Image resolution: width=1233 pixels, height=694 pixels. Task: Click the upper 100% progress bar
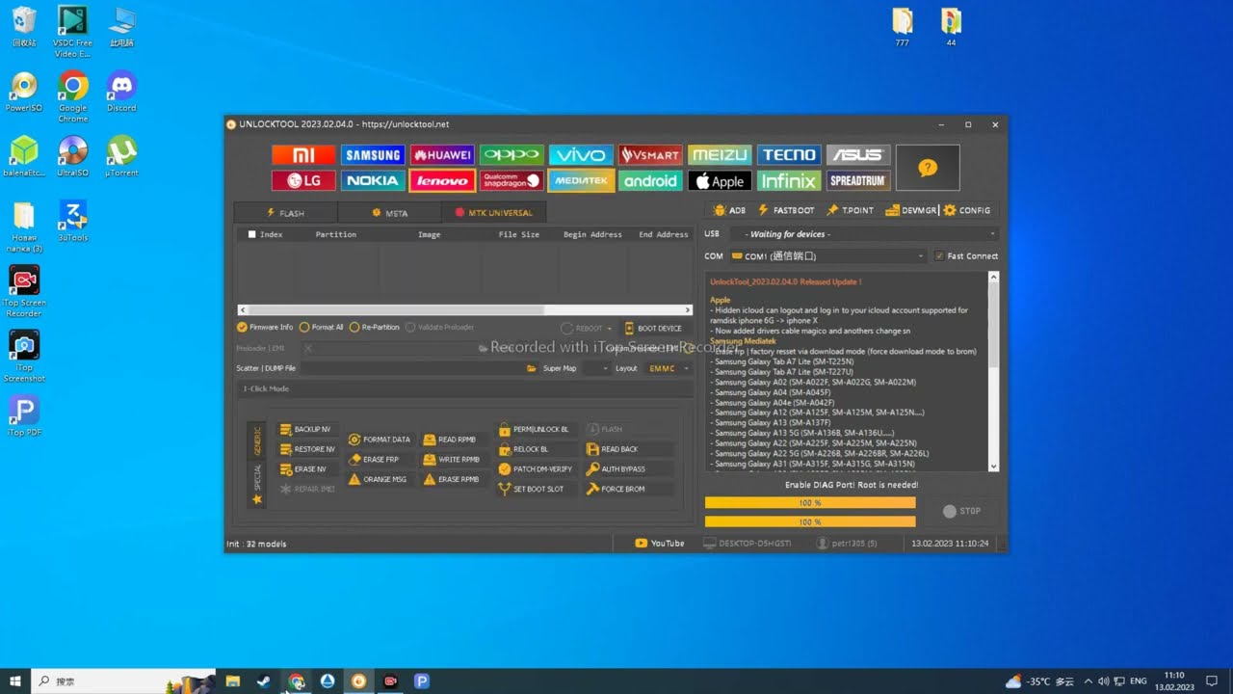810,503
